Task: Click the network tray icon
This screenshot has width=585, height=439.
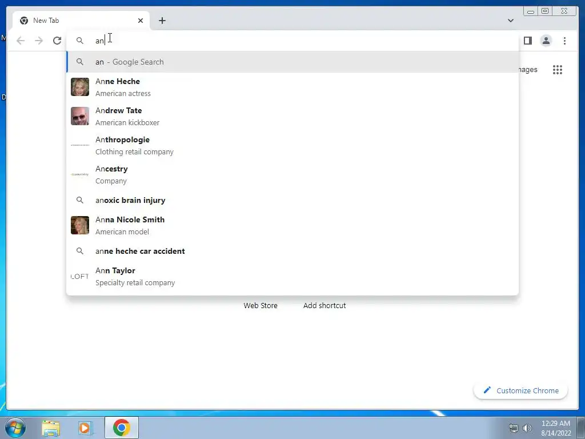Action: [514, 428]
